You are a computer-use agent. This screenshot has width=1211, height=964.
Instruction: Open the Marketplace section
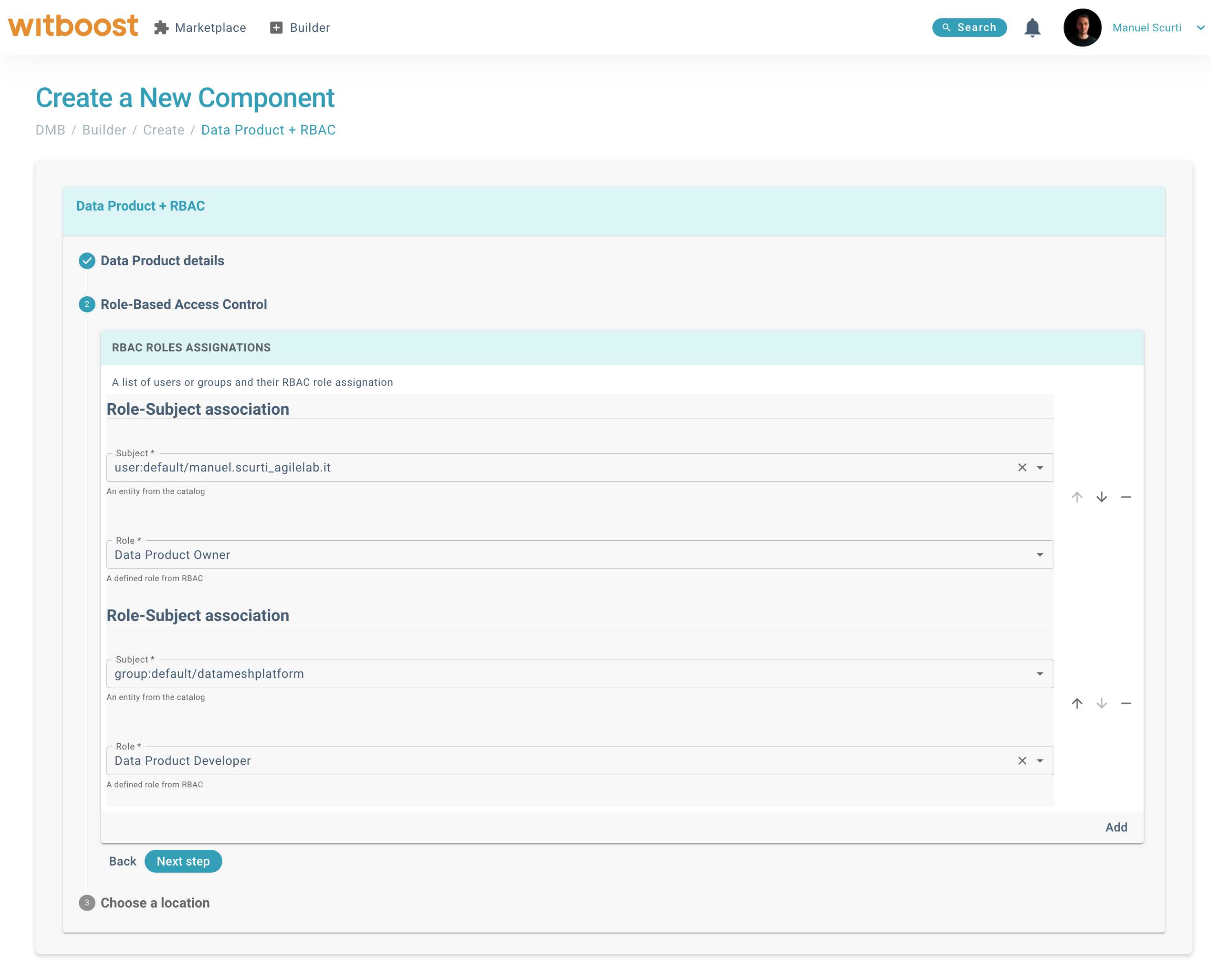point(200,27)
